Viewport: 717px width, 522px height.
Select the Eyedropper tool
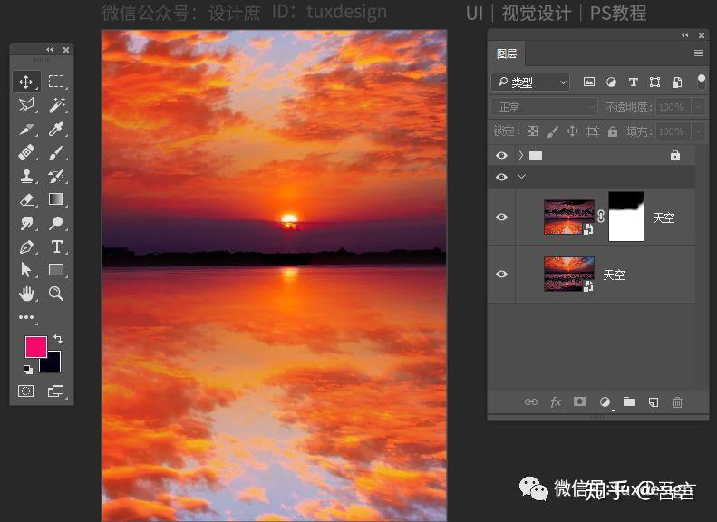(56, 130)
